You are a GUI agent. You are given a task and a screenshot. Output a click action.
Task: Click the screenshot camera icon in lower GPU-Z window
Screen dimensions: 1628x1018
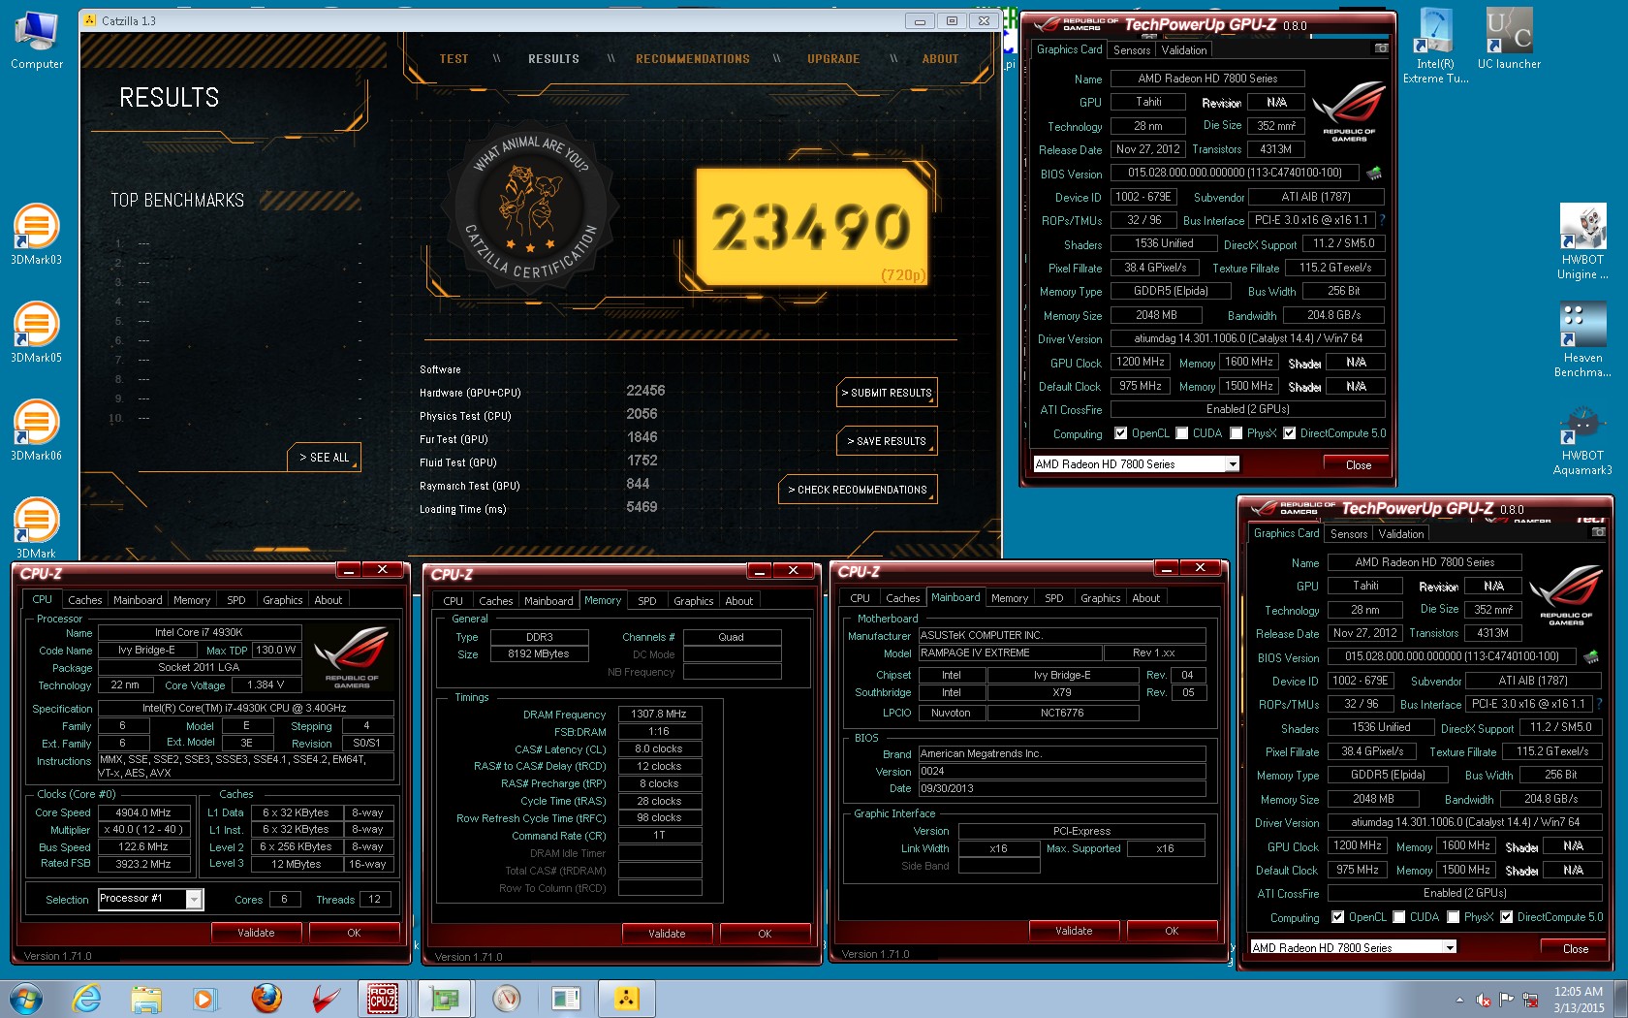(1598, 532)
